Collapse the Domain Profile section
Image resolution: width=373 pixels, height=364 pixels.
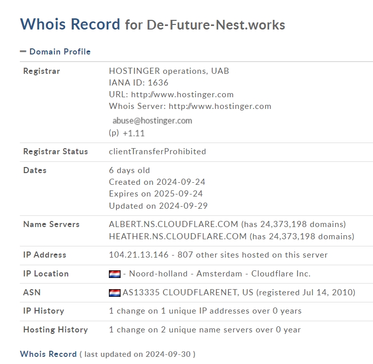(23, 51)
